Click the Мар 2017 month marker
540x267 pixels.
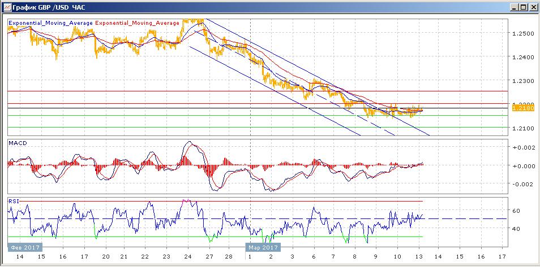click(x=263, y=247)
